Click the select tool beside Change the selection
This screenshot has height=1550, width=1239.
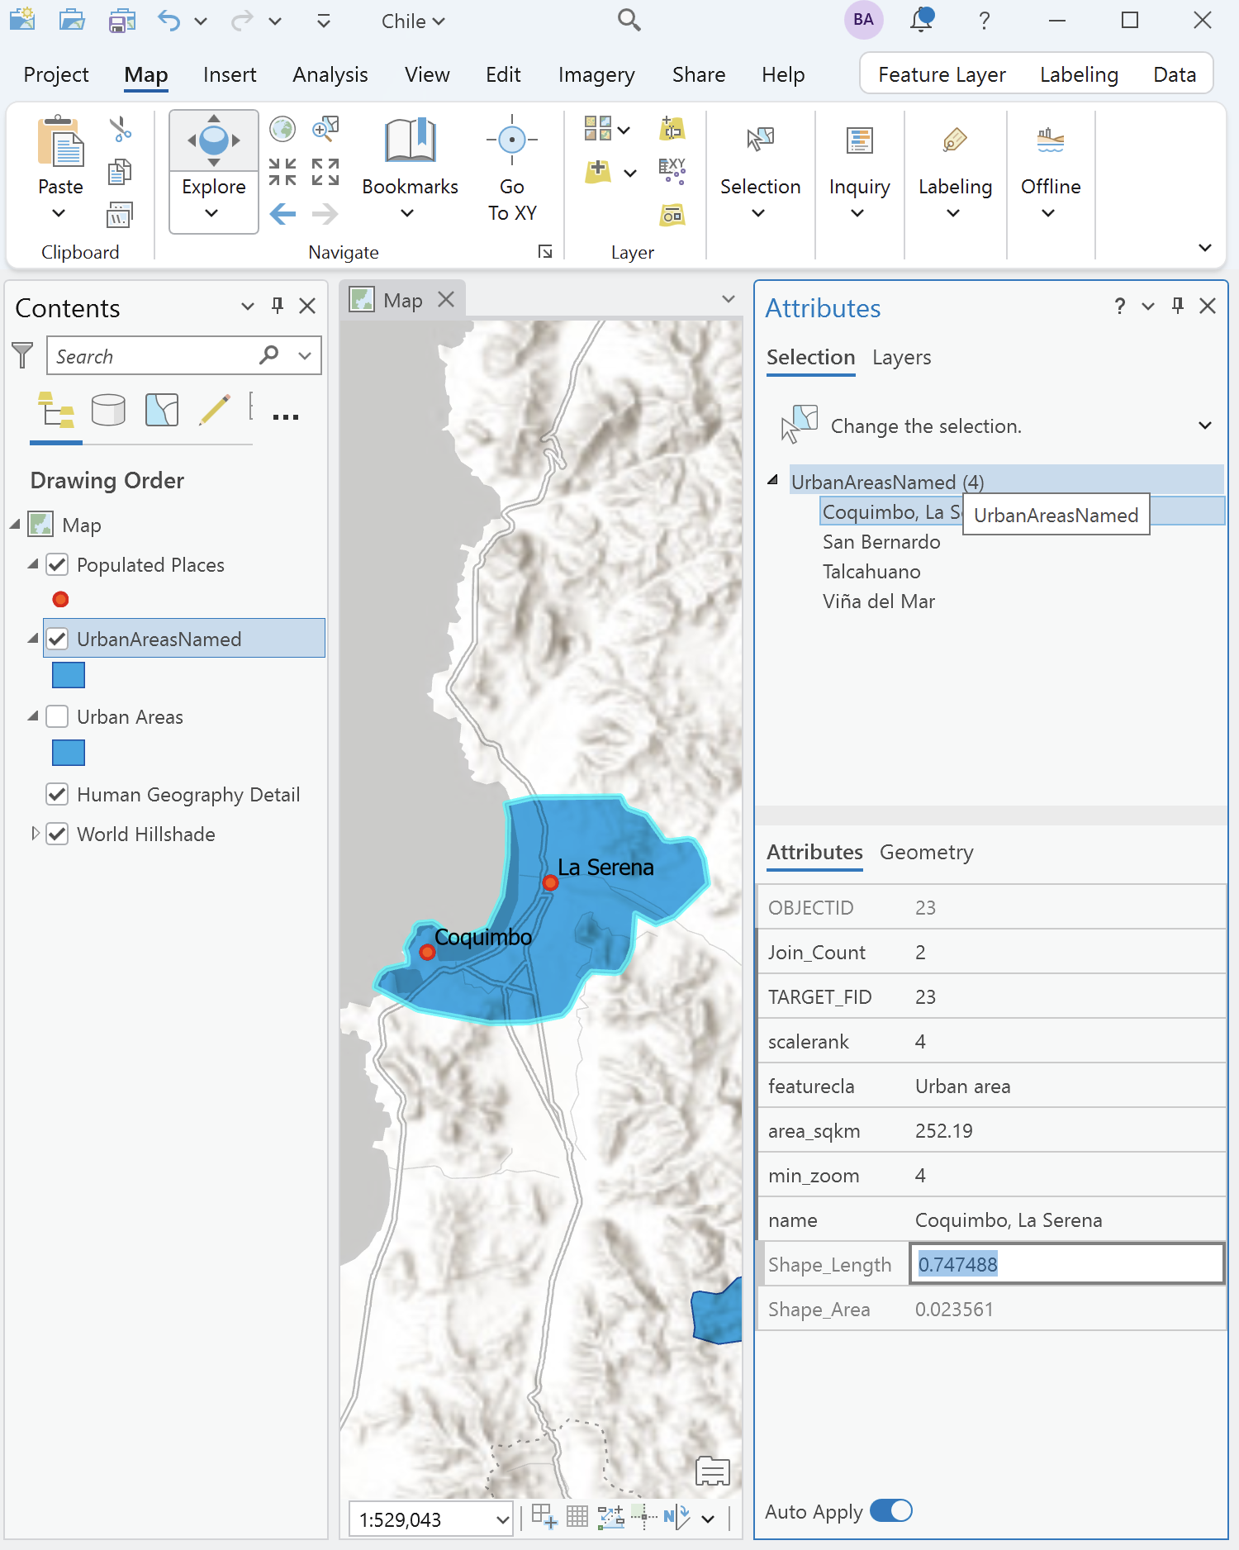pos(800,425)
